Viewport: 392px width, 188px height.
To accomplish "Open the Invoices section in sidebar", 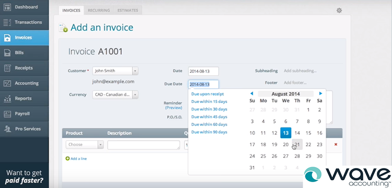I will tap(24, 38).
